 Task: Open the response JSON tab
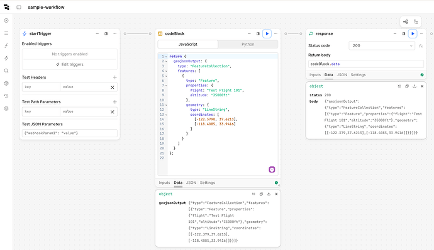pos(342,75)
